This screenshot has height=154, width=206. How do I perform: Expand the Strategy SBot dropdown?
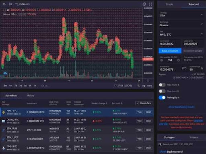(x=181, y=14)
